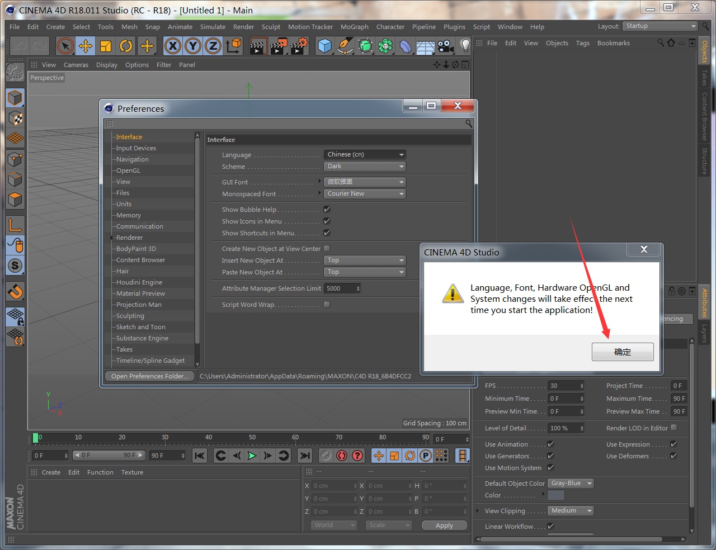Click the 确定 button in the dialog
The height and width of the screenshot is (550, 716).
(623, 352)
